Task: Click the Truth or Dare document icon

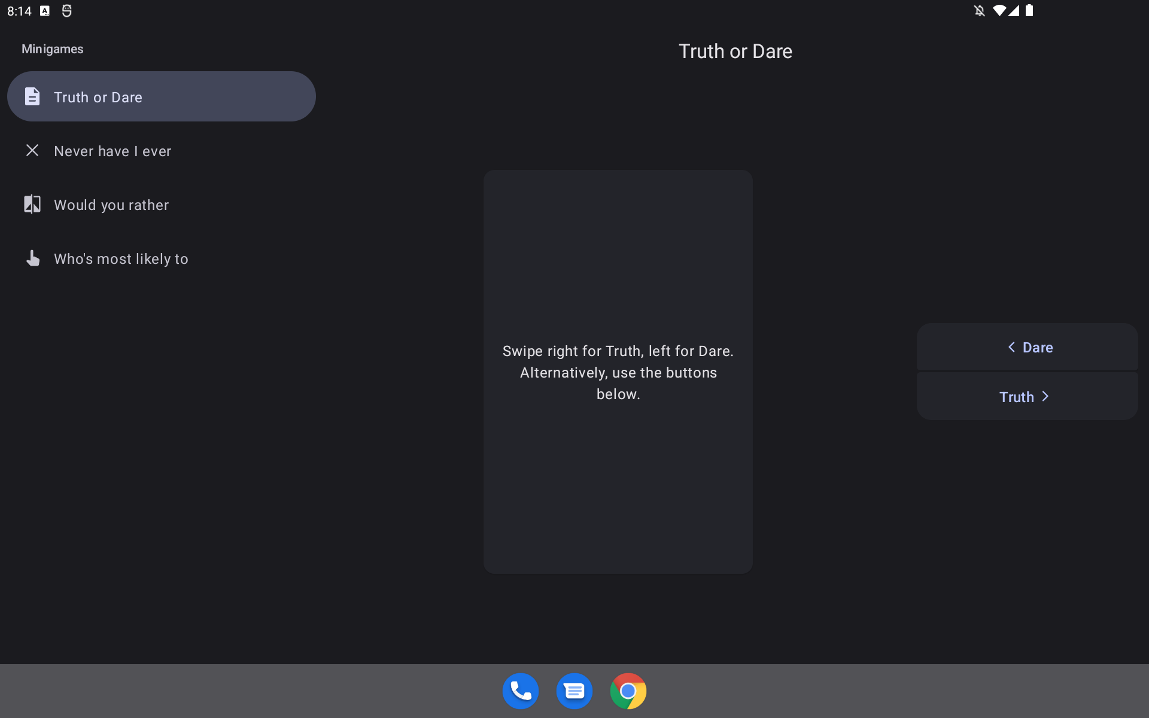Action: [32, 96]
